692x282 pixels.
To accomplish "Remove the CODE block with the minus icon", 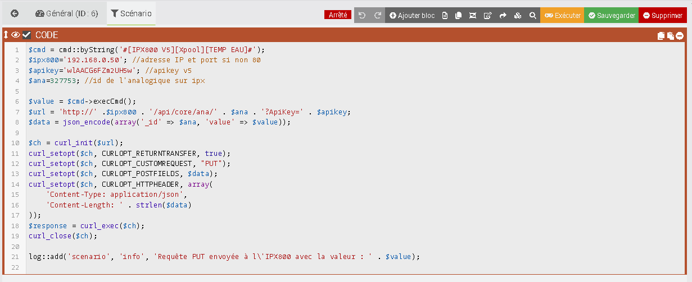I will pyautogui.click(x=680, y=36).
